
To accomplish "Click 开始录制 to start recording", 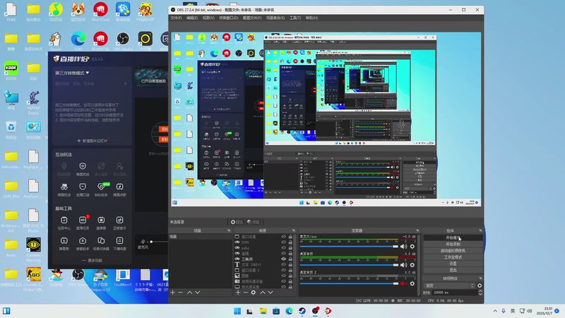I will (453, 244).
